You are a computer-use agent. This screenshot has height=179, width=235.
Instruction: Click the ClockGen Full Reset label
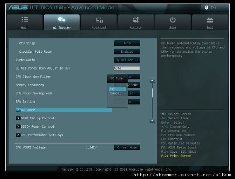[x=36, y=52]
